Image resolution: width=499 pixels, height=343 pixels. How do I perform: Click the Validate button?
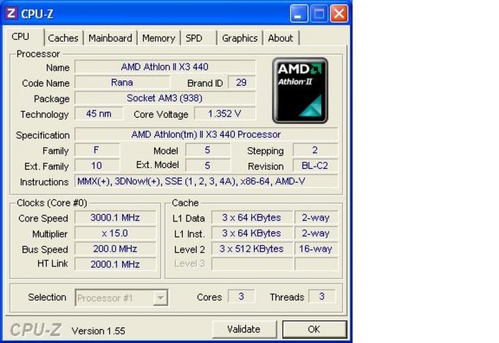[244, 329]
